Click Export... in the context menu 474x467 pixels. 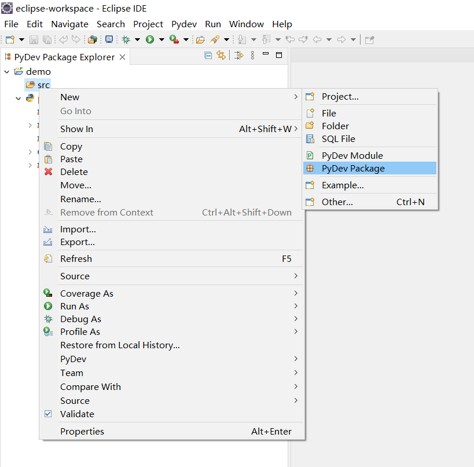click(172, 242)
